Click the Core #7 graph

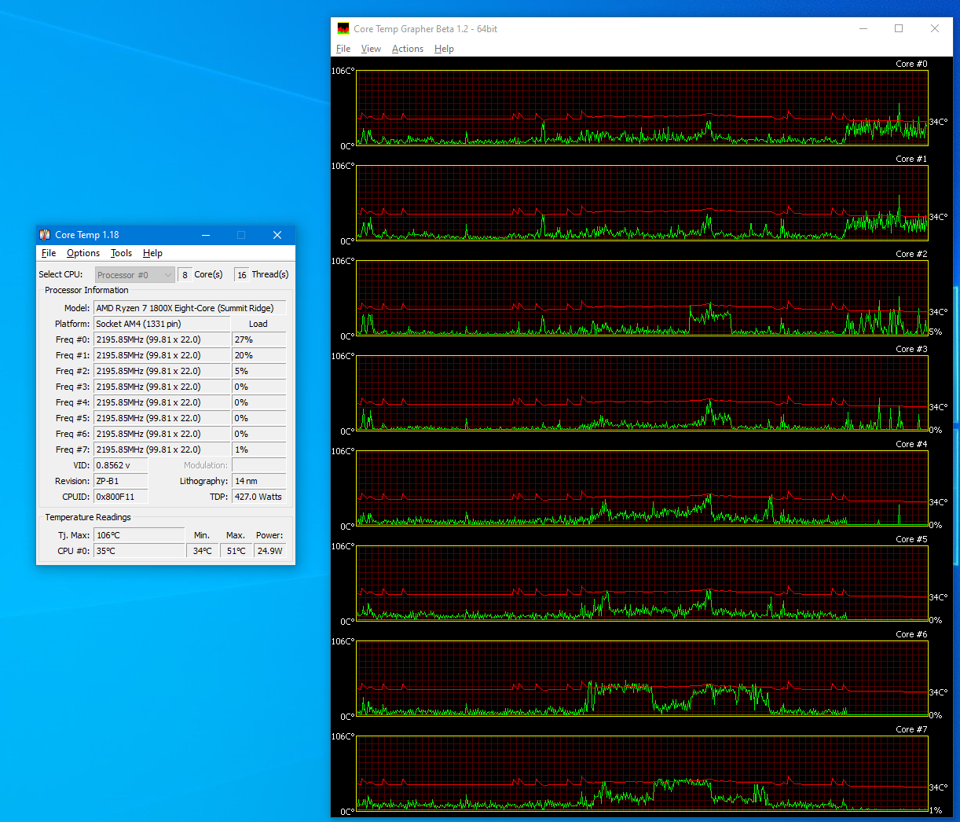[x=642, y=773]
